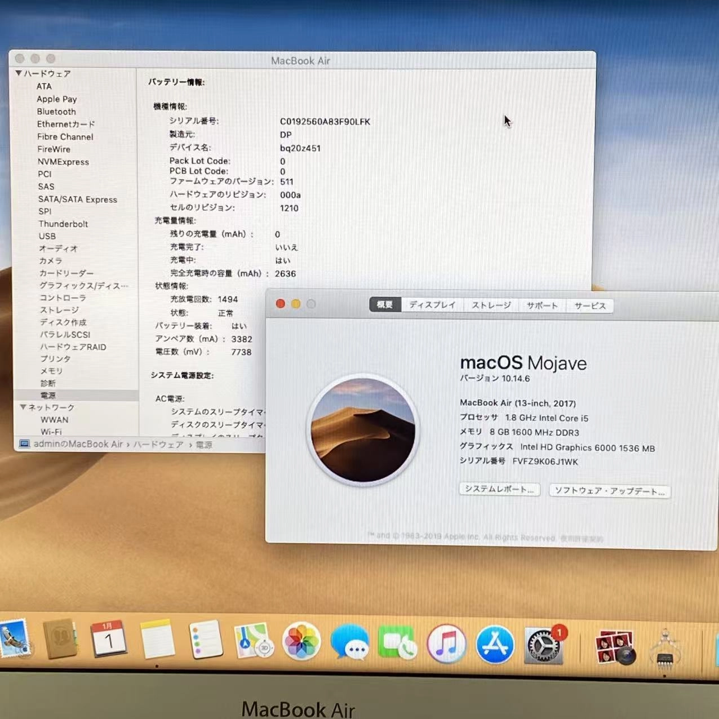Open the FaceTime app in the Dock

[398, 643]
